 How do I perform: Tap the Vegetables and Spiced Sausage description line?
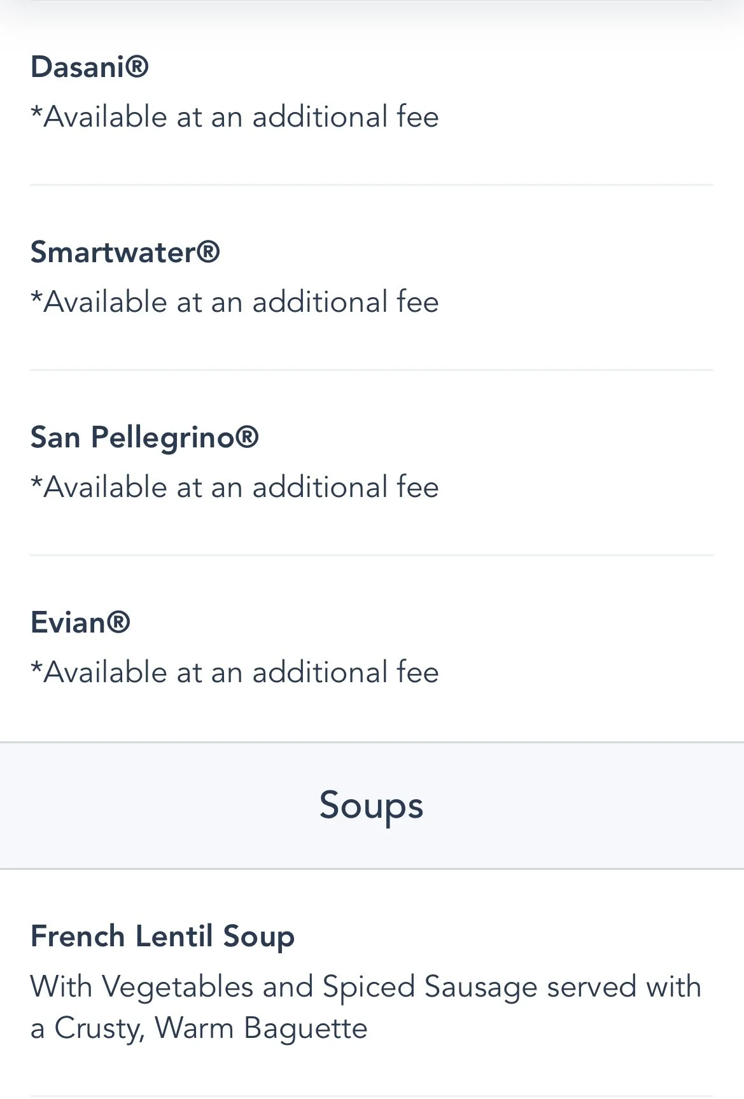click(x=365, y=987)
